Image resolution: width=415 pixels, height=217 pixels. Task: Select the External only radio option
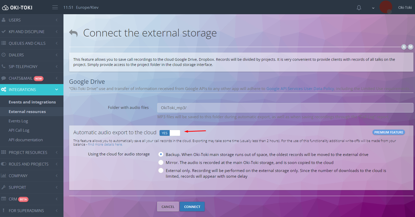pos(161,170)
